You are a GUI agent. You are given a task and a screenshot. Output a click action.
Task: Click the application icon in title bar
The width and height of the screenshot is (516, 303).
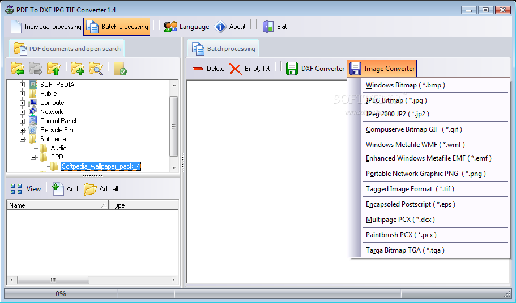tap(10, 10)
